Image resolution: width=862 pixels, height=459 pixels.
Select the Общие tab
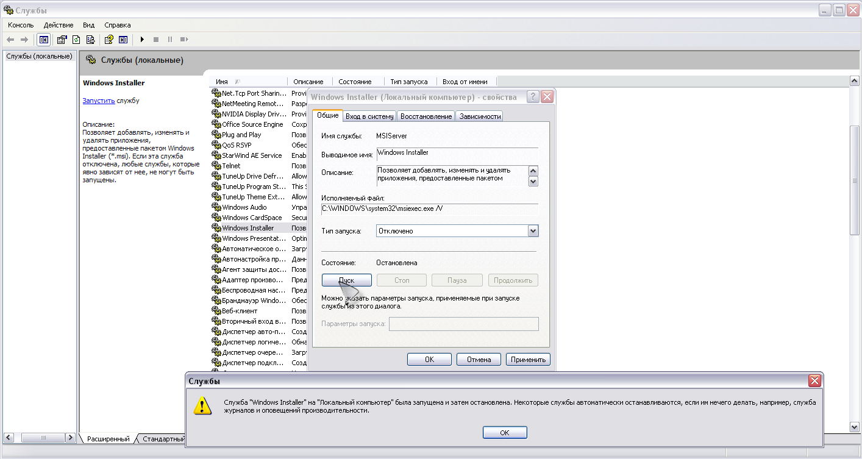(x=327, y=115)
